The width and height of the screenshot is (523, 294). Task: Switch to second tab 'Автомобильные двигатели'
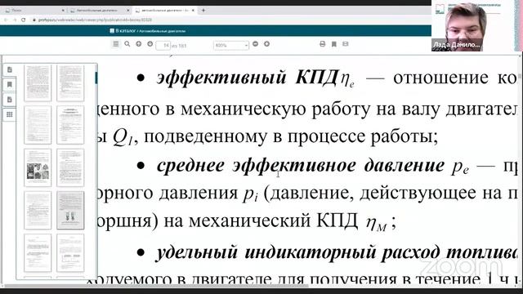pyautogui.click(x=98, y=11)
